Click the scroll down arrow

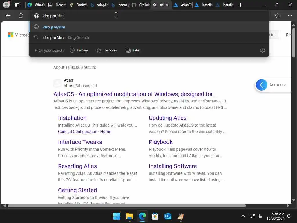point(294,200)
